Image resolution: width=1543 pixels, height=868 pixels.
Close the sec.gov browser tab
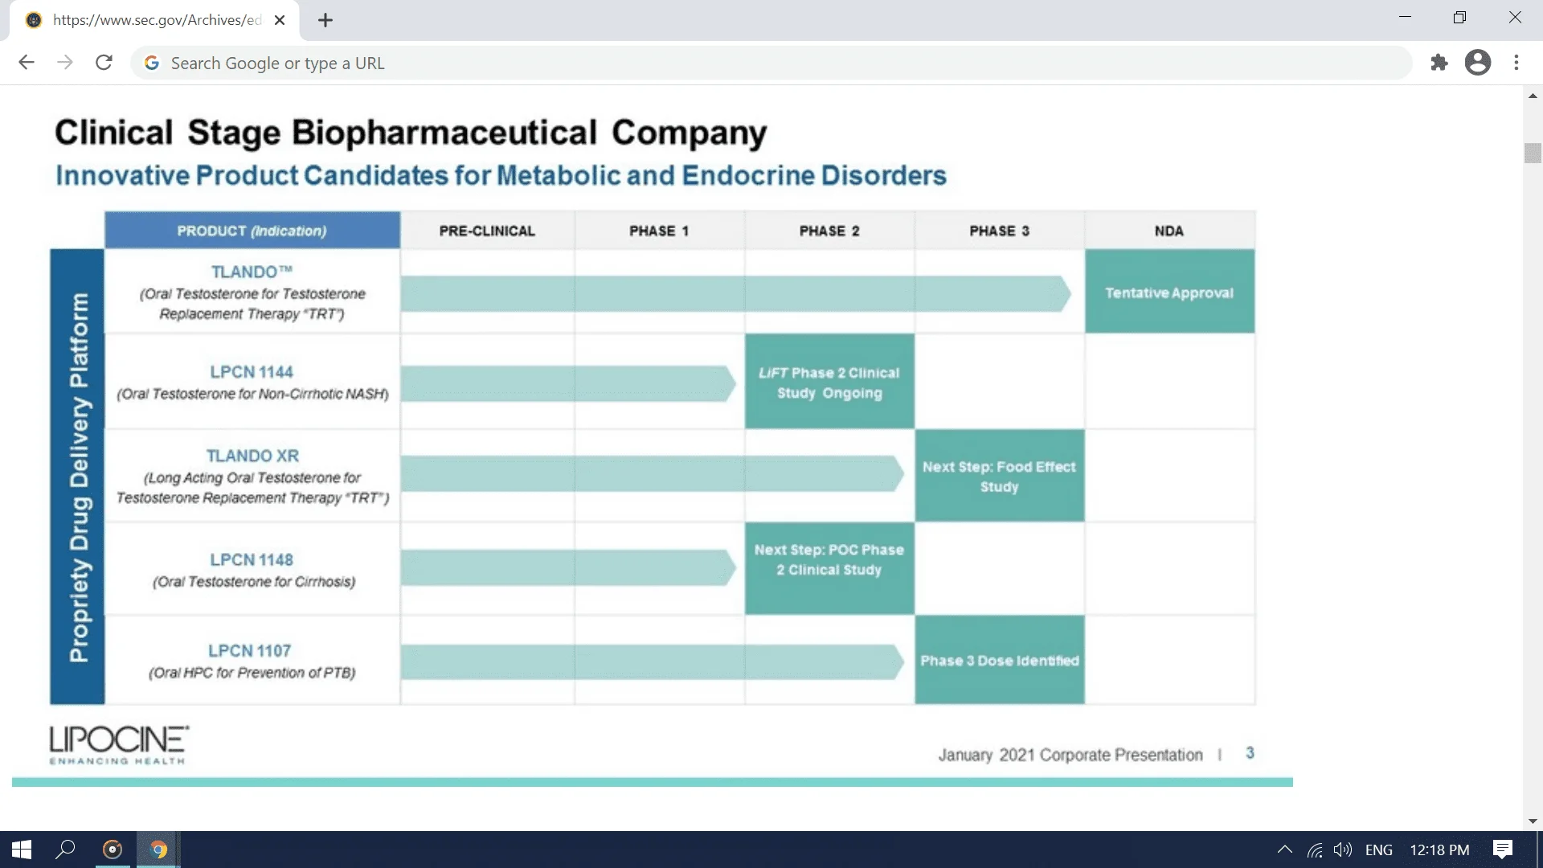tap(280, 20)
